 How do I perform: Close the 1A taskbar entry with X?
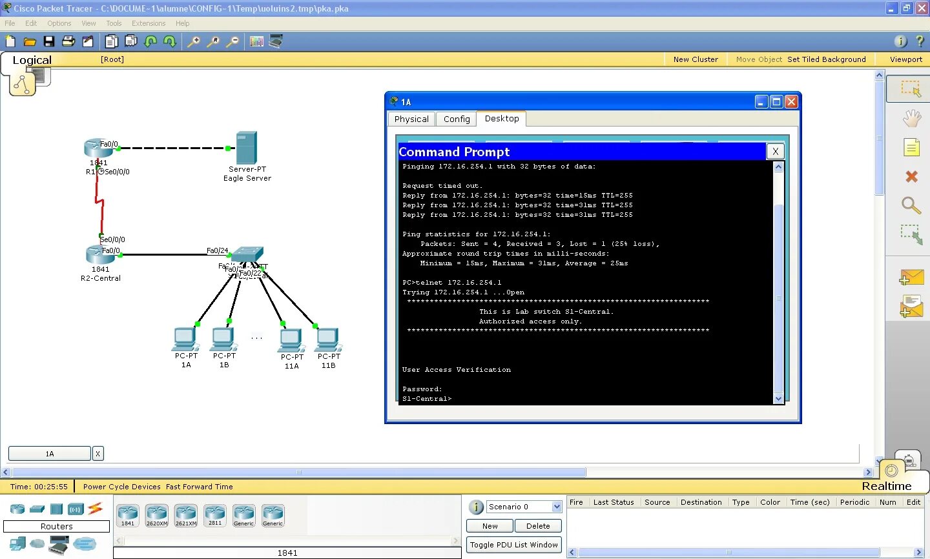coord(98,454)
